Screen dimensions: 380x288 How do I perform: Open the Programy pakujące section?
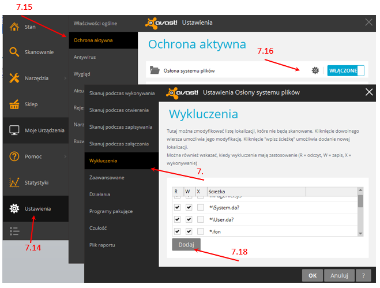(x=122, y=211)
